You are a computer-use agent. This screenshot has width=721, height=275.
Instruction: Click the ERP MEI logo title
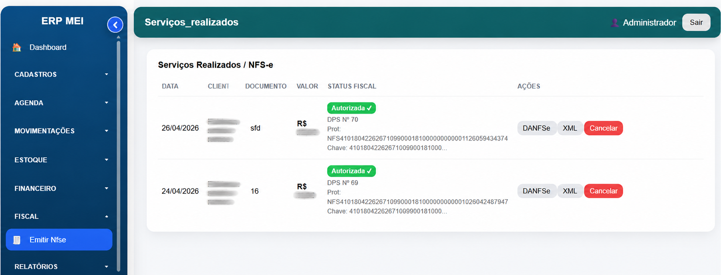point(62,21)
